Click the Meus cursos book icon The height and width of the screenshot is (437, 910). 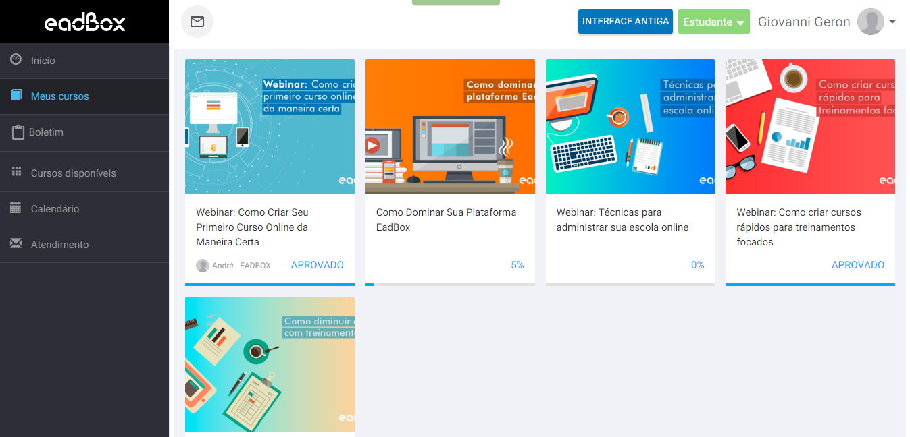click(x=16, y=95)
